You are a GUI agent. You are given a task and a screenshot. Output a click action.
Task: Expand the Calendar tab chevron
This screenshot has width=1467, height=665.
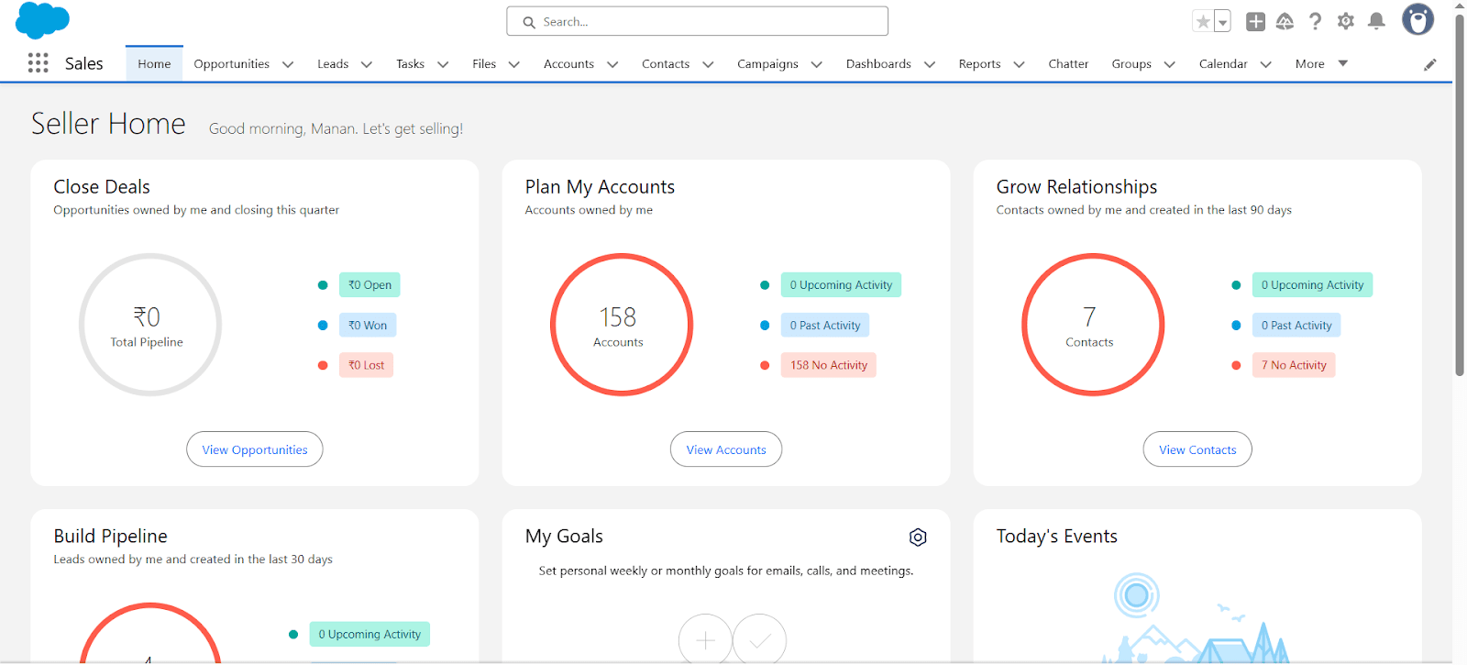coord(1266,64)
